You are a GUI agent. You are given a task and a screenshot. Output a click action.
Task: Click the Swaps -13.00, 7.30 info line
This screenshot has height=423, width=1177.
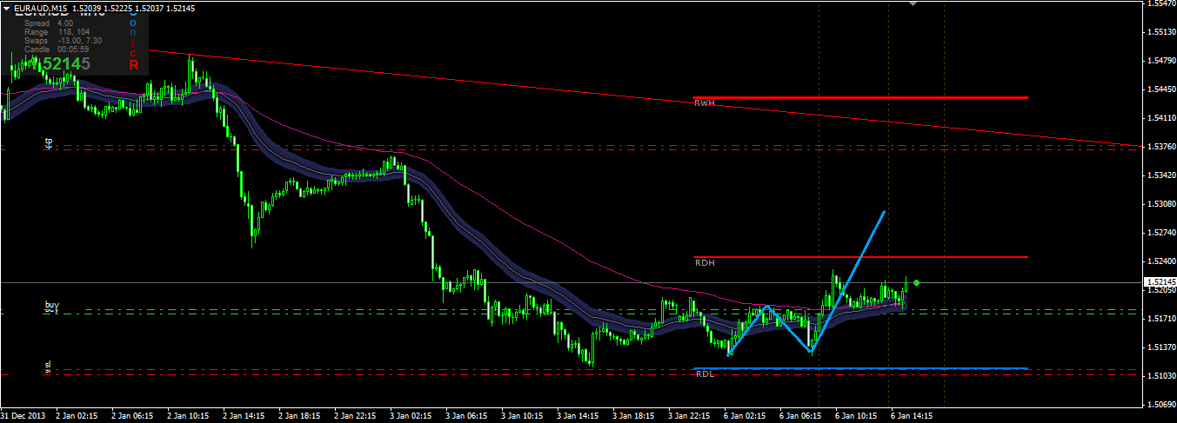(64, 41)
